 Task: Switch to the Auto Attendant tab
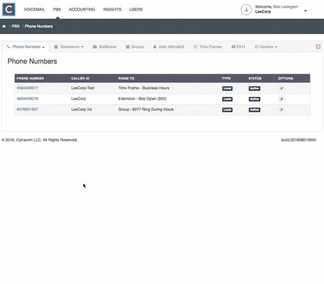(x=169, y=47)
